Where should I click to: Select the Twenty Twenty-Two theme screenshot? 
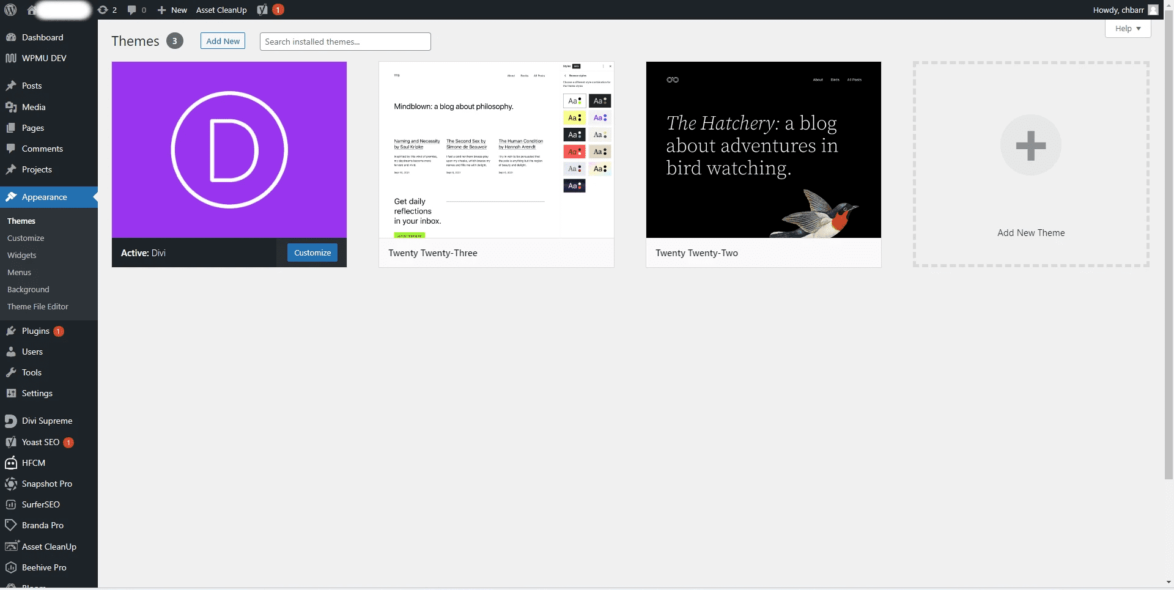(x=764, y=150)
